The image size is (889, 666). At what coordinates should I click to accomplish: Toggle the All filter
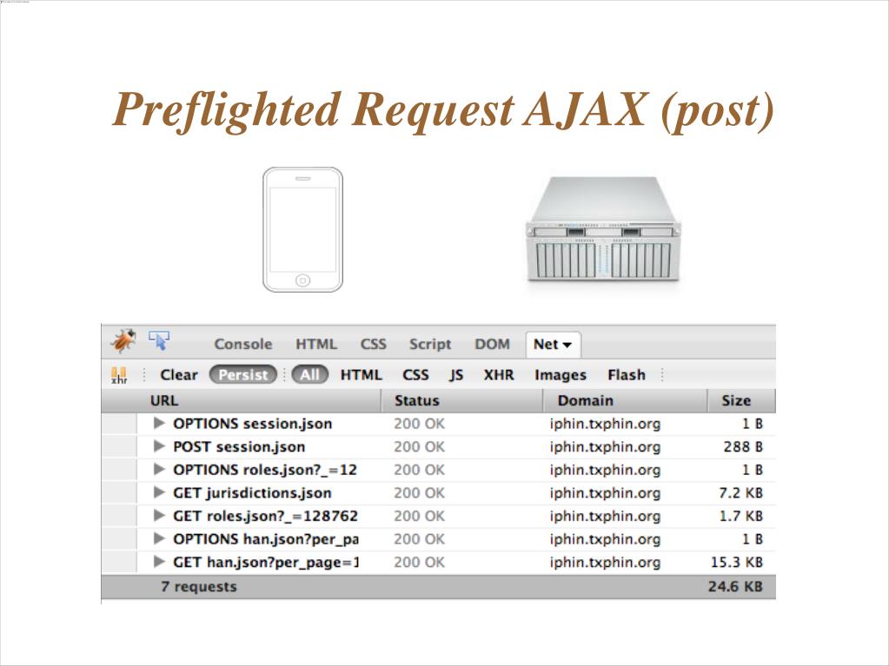pyautogui.click(x=309, y=375)
